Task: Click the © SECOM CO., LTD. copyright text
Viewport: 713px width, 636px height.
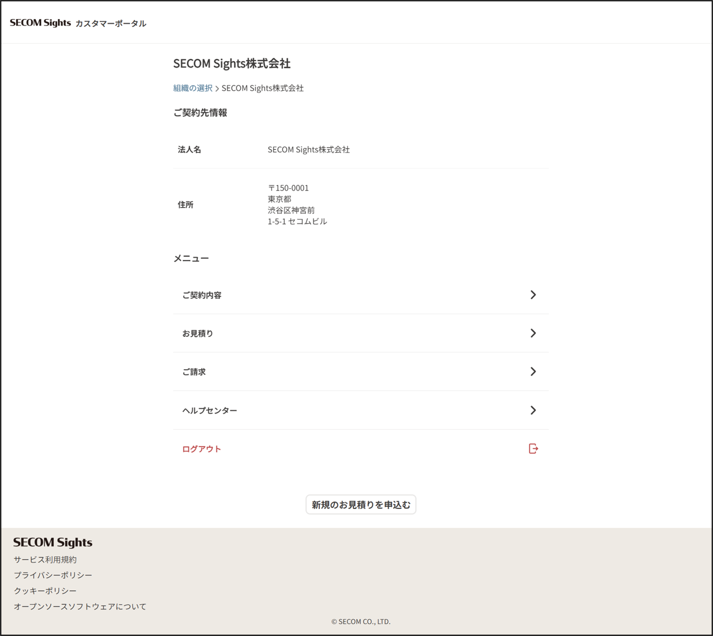Action: 361,622
